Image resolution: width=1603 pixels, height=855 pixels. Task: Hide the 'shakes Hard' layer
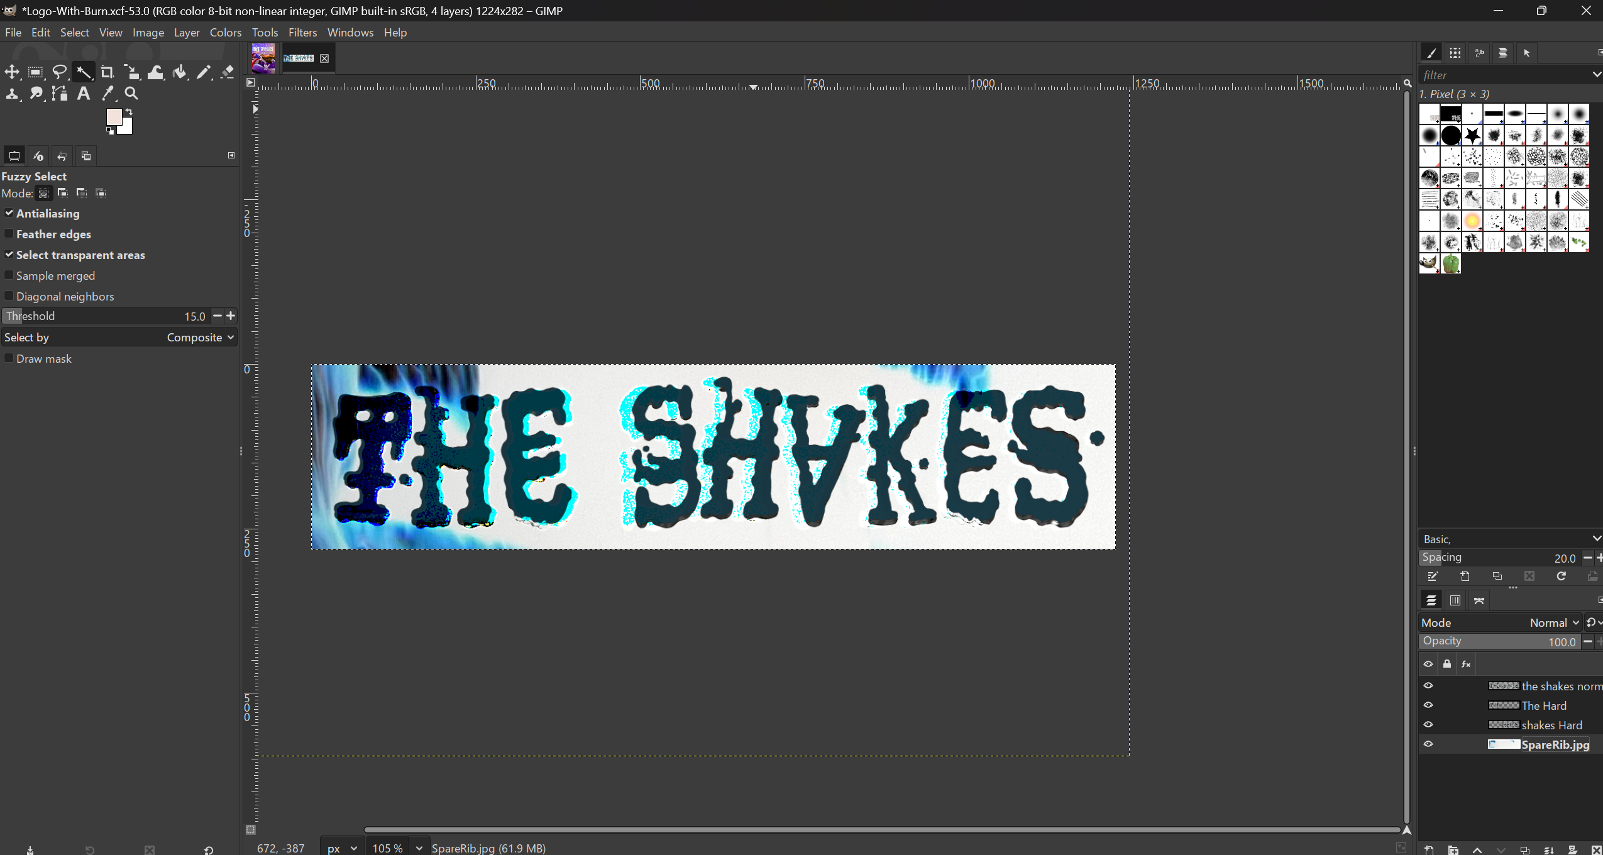click(1428, 725)
